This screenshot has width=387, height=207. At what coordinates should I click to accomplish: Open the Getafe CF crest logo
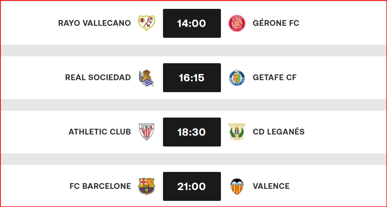(237, 77)
